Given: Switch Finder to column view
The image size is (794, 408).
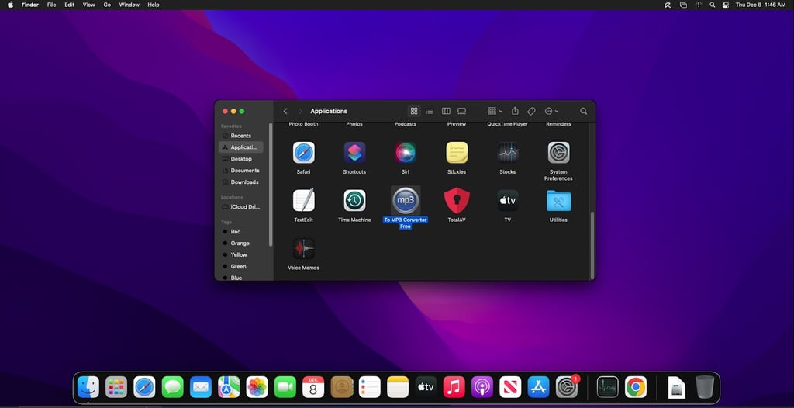Looking at the screenshot, I should point(446,111).
